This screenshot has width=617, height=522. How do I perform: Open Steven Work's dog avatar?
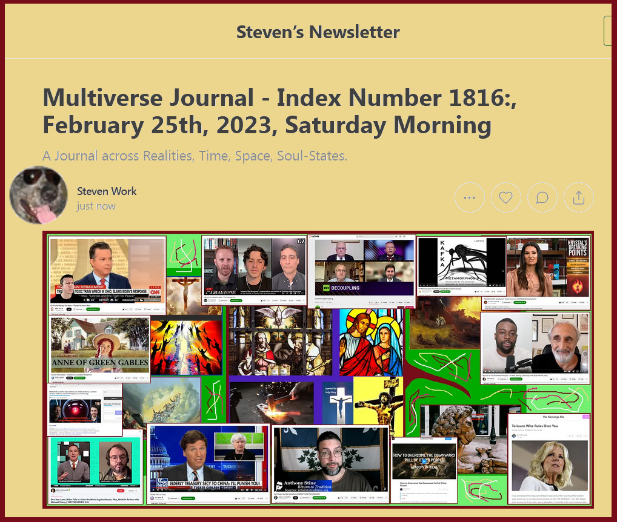point(38,196)
